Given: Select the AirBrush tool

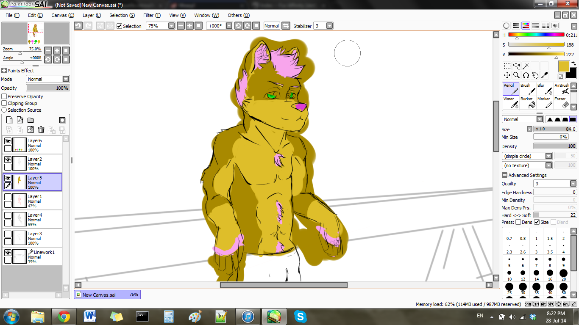Looking at the screenshot, I should [x=562, y=89].
